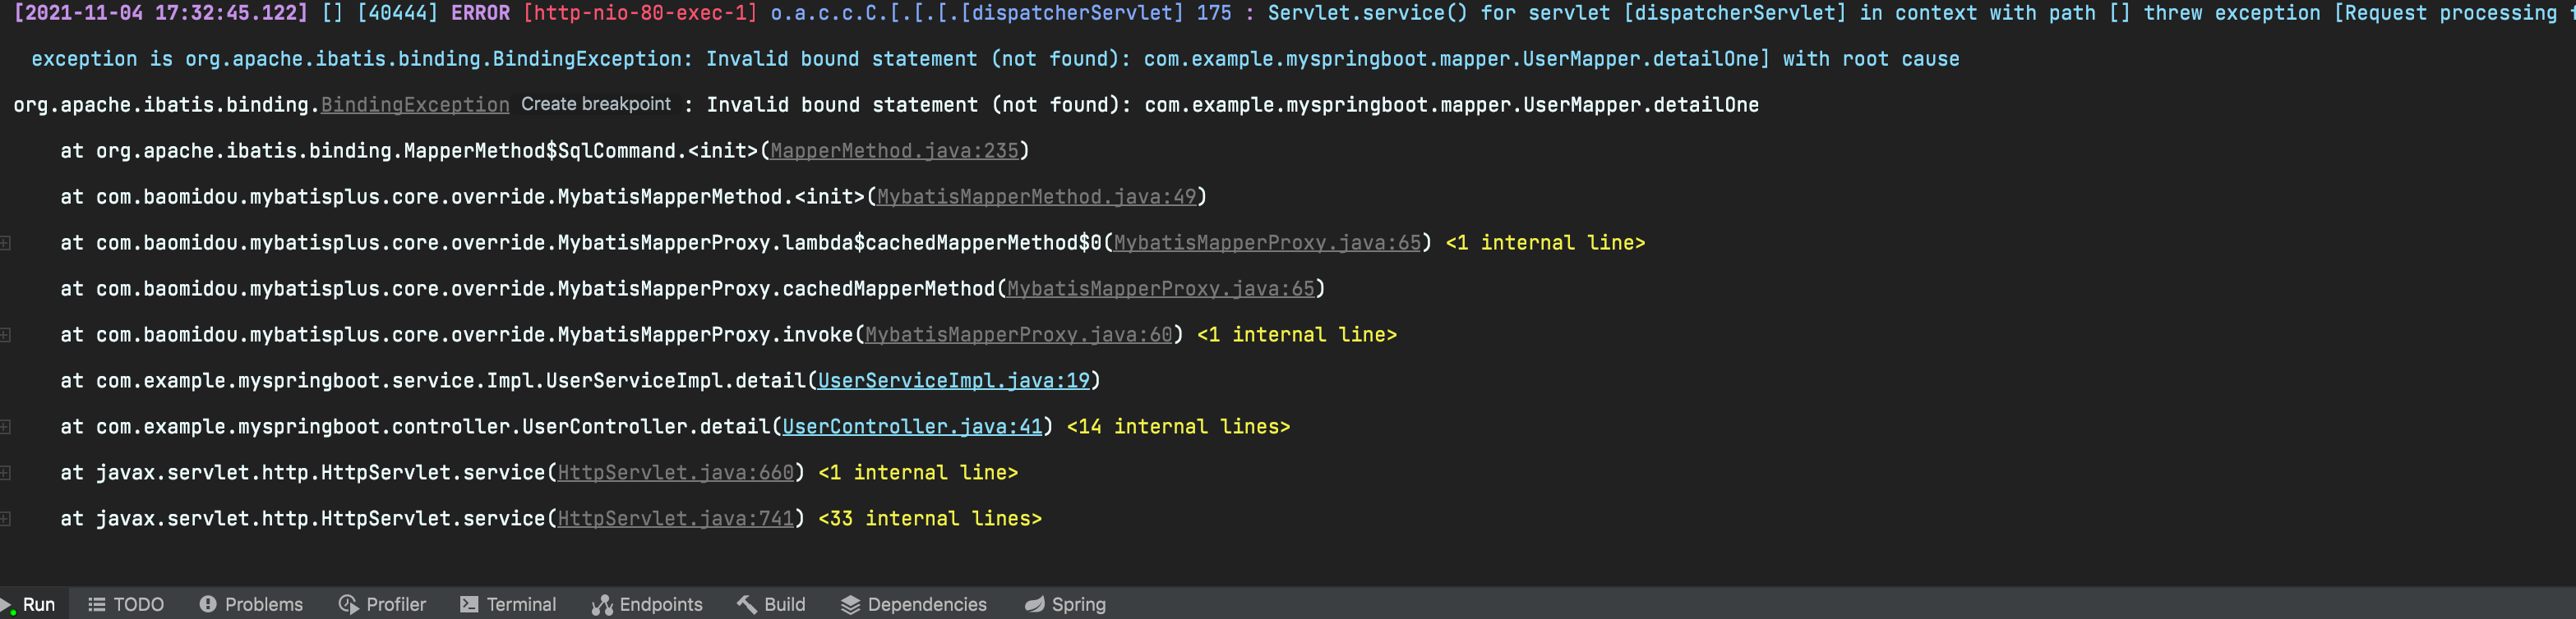Click the BindingException class link
Viewport: 2576px width, 619px height.
coord(414,105)
